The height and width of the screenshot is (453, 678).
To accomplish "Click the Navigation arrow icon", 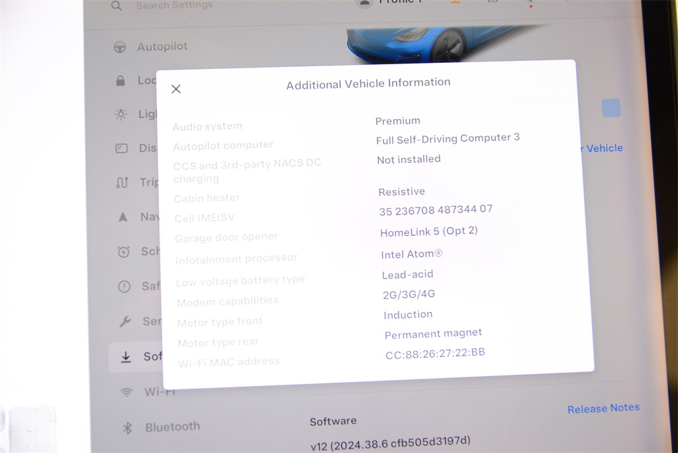I will (122, 217).
